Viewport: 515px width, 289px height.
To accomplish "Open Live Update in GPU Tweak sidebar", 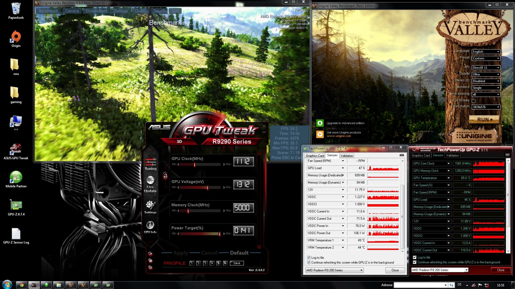I will pyautogui.click(x=150, y=184).
